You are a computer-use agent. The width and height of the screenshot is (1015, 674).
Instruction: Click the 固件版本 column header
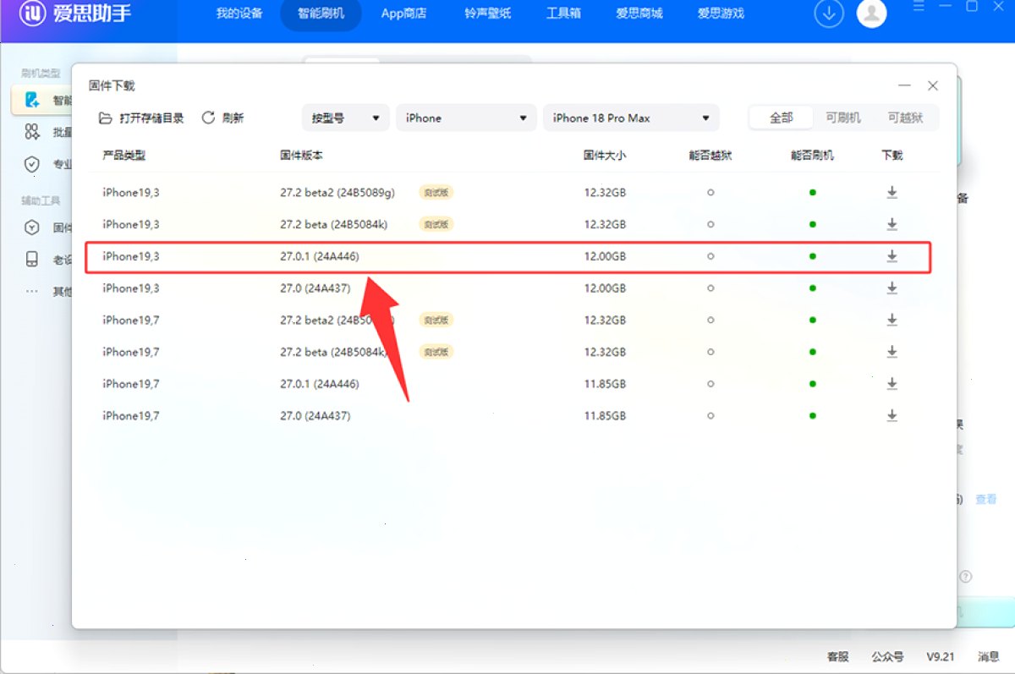[302, 156]
